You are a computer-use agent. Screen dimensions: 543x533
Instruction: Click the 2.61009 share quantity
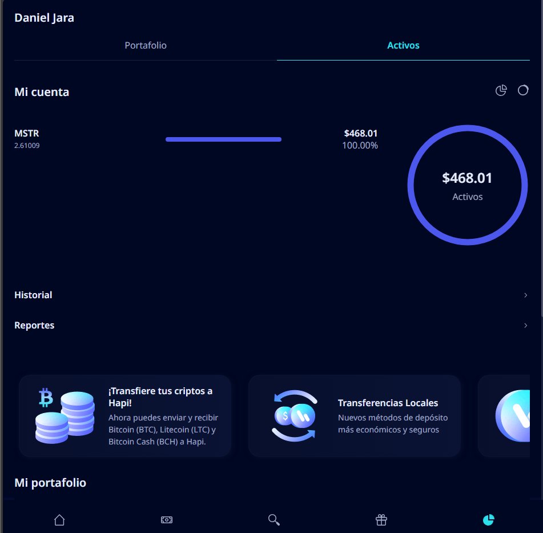tap(27, 146)
